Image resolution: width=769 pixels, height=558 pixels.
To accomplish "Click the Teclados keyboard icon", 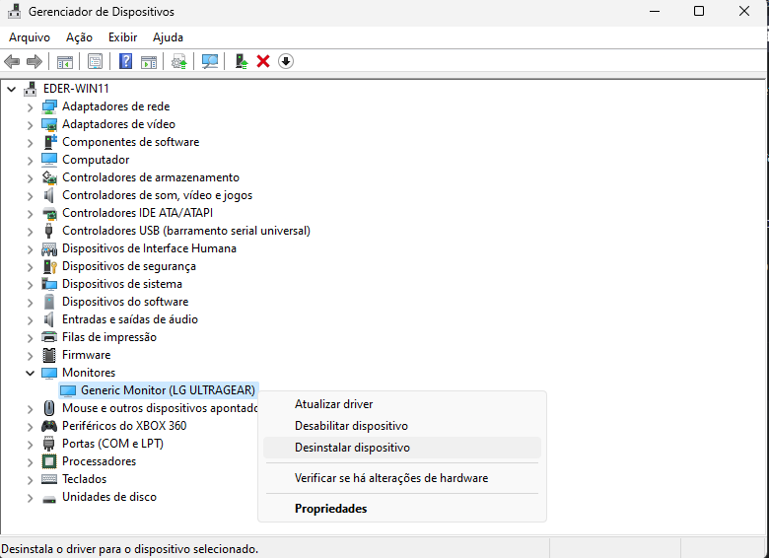I will pos(49,479).
